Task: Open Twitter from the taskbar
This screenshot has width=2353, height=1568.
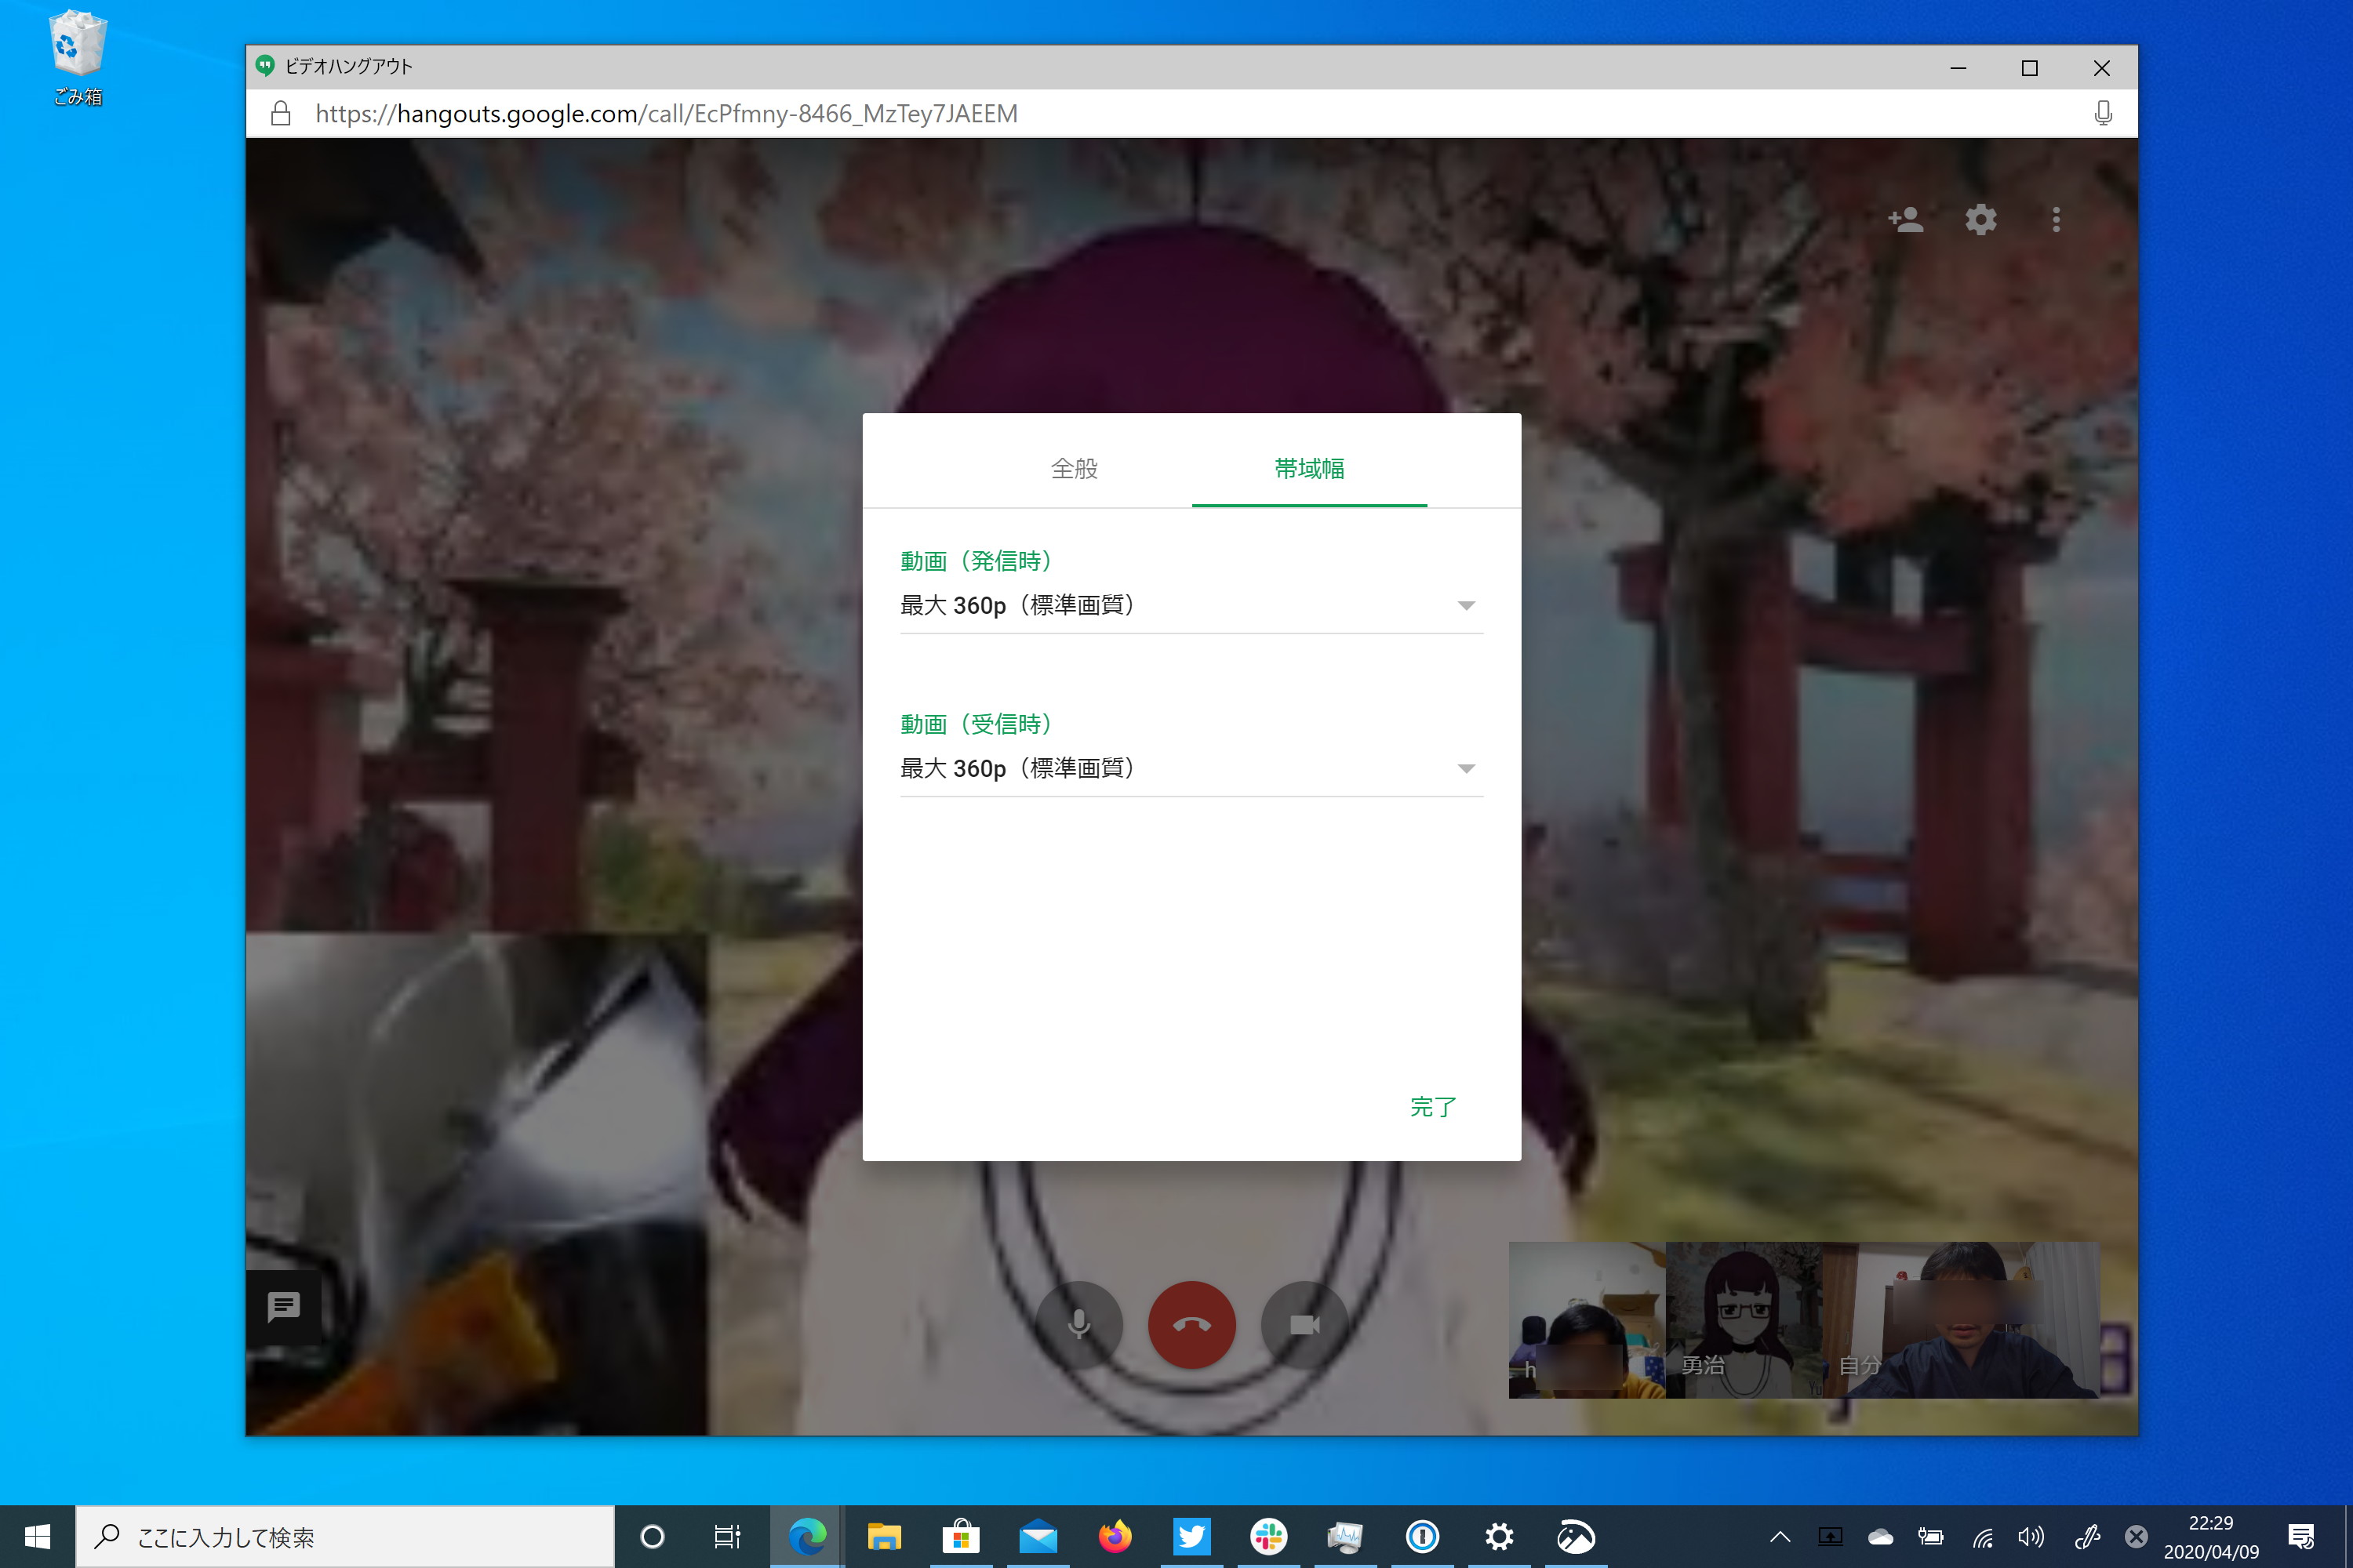Action: (x=1191, y=1537)
